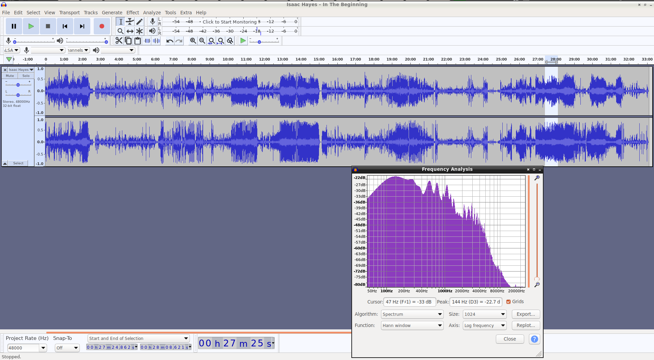
Task: Start playback with the Play button
Action: pos(31,26)
